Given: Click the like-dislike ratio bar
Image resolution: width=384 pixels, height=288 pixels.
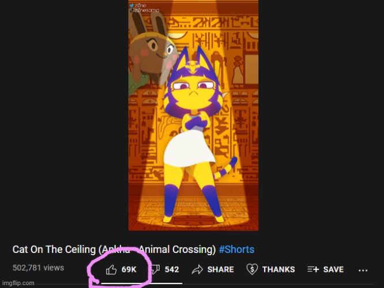Looking at the screenshot, I should [142, 283].
